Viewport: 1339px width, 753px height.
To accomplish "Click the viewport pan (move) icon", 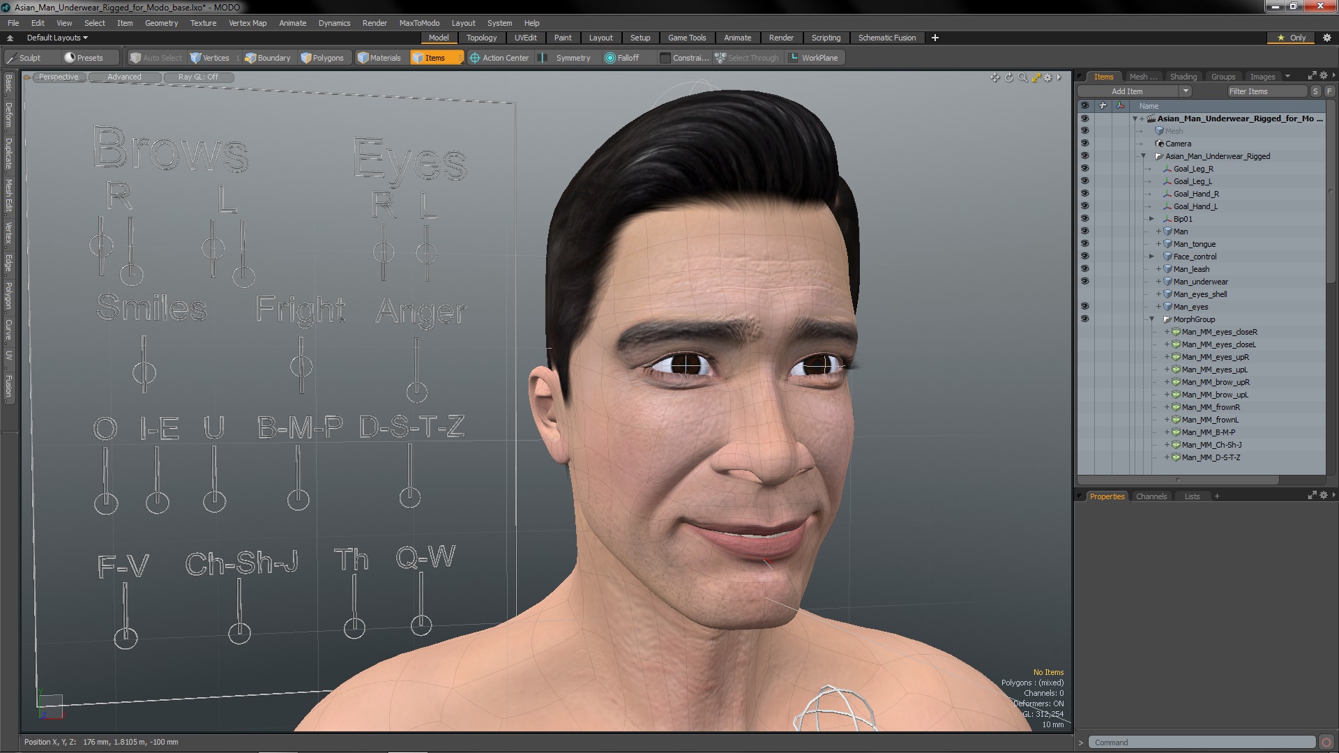I will 995,77.
